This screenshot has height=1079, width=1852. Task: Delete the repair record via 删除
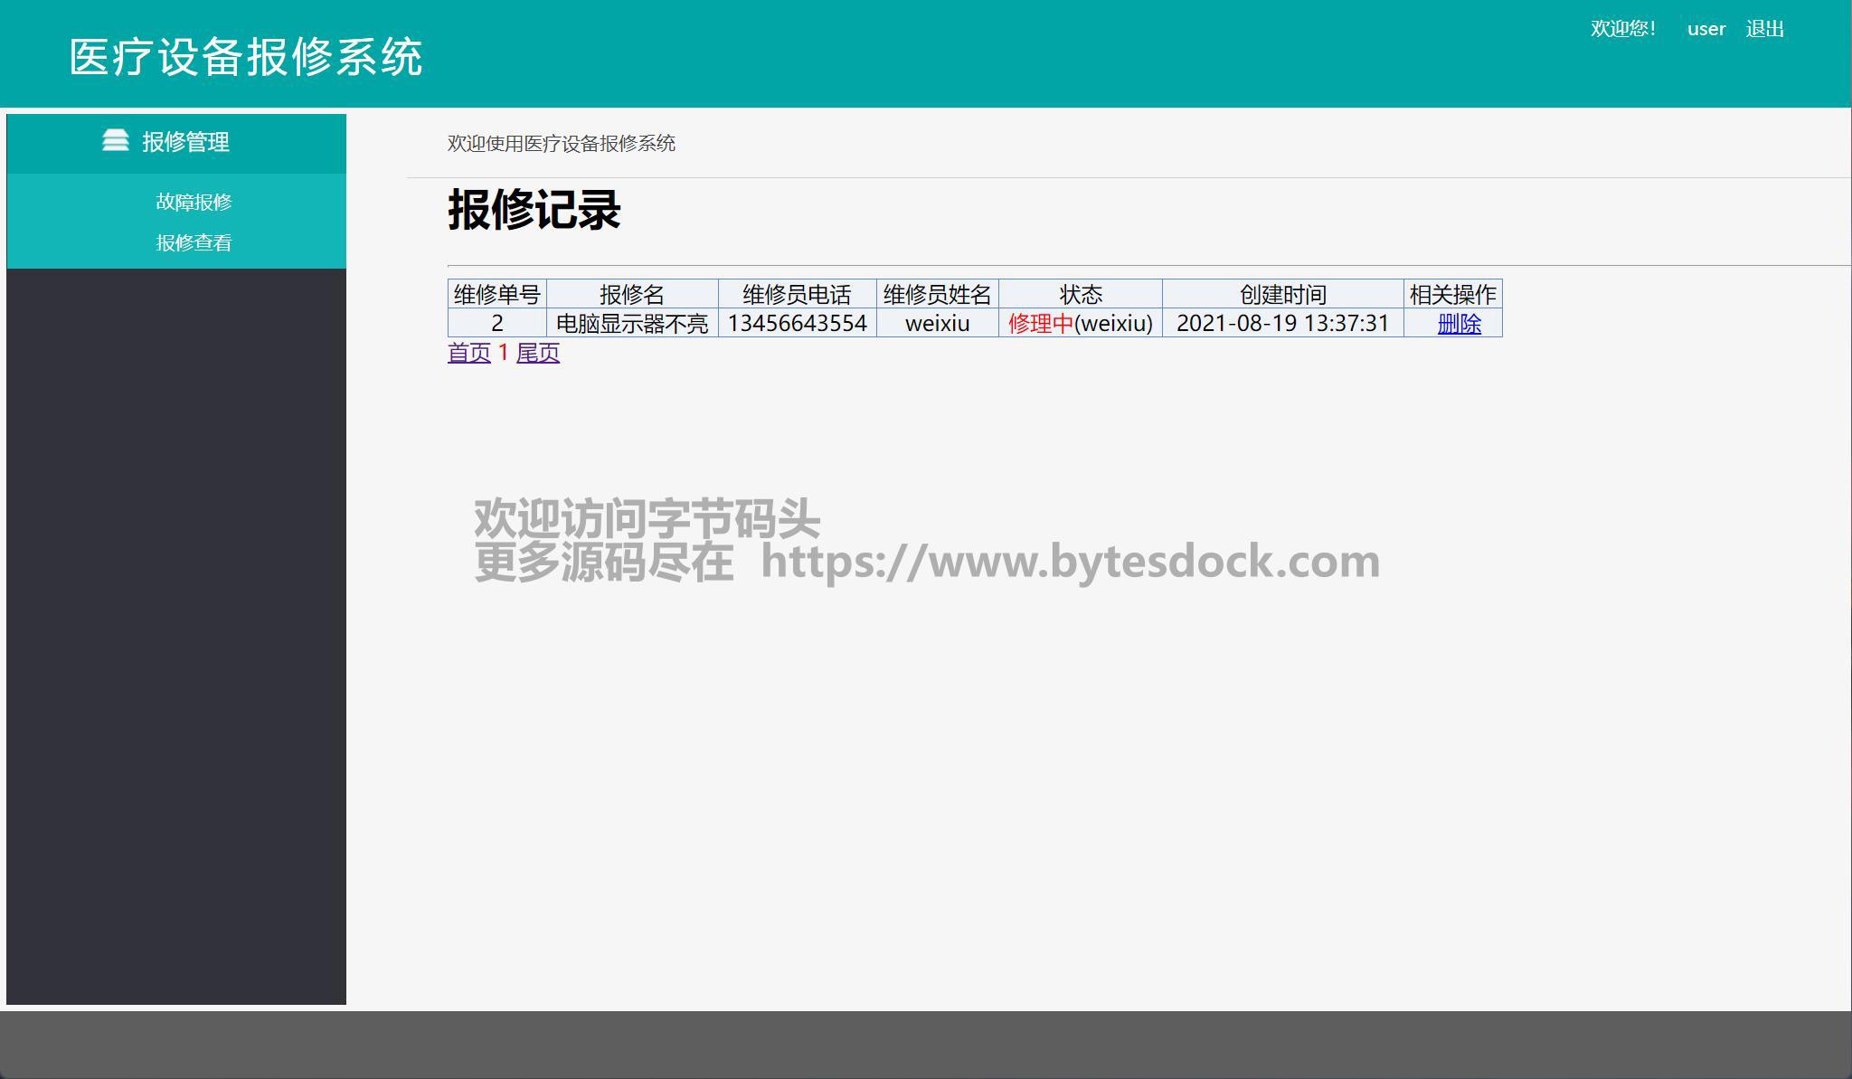click(x=1459, y=323)
